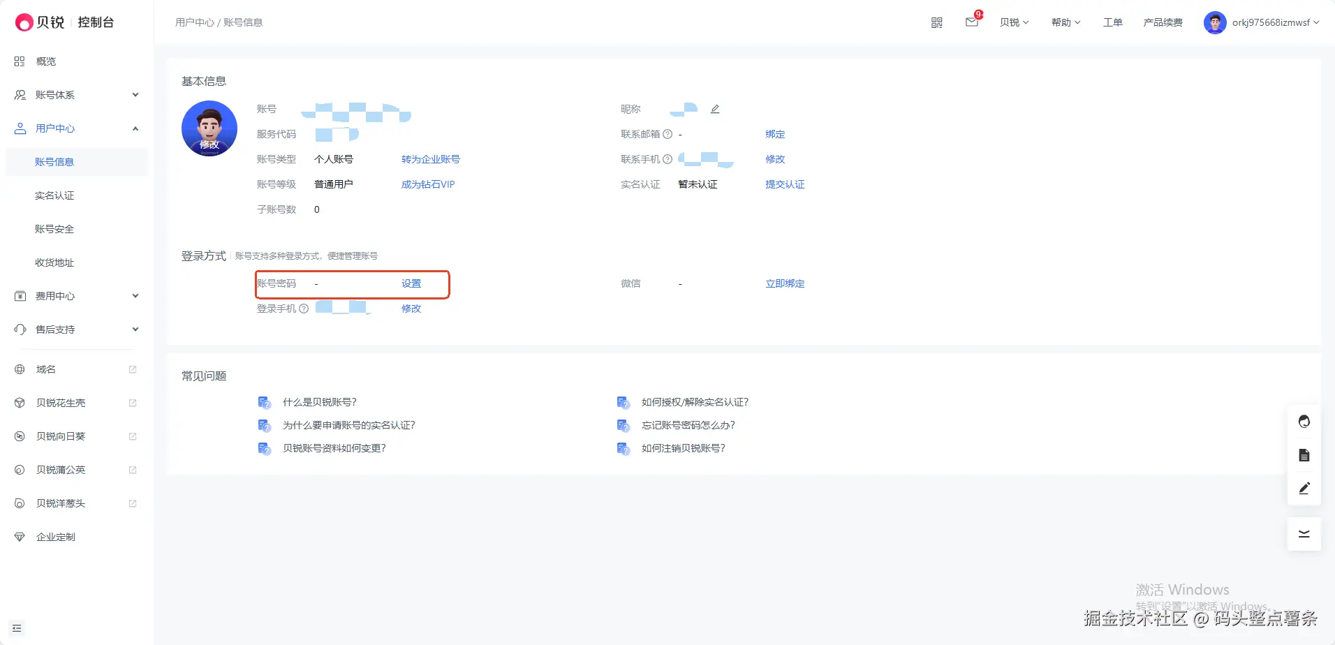The width and height of the screenshot is (1335, 645).
Task: Click the 概览 grid icon in sidebar
Action: coord(20,61)
